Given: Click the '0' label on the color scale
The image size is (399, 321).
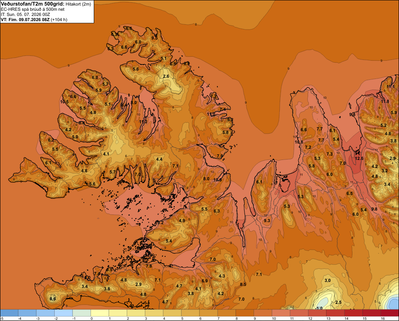Looking at the screenshot, I should coord(92,319).
